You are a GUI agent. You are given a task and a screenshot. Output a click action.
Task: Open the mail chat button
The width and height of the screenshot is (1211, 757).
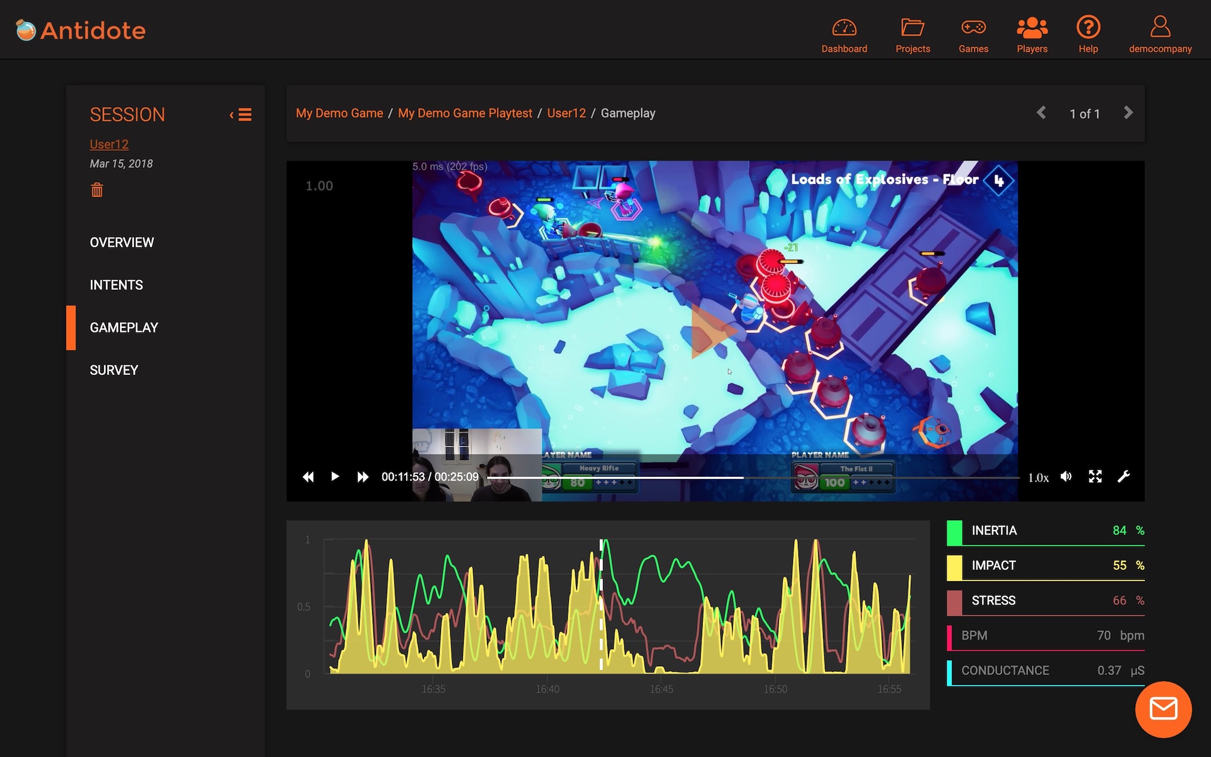click(x=1163, y=709)
